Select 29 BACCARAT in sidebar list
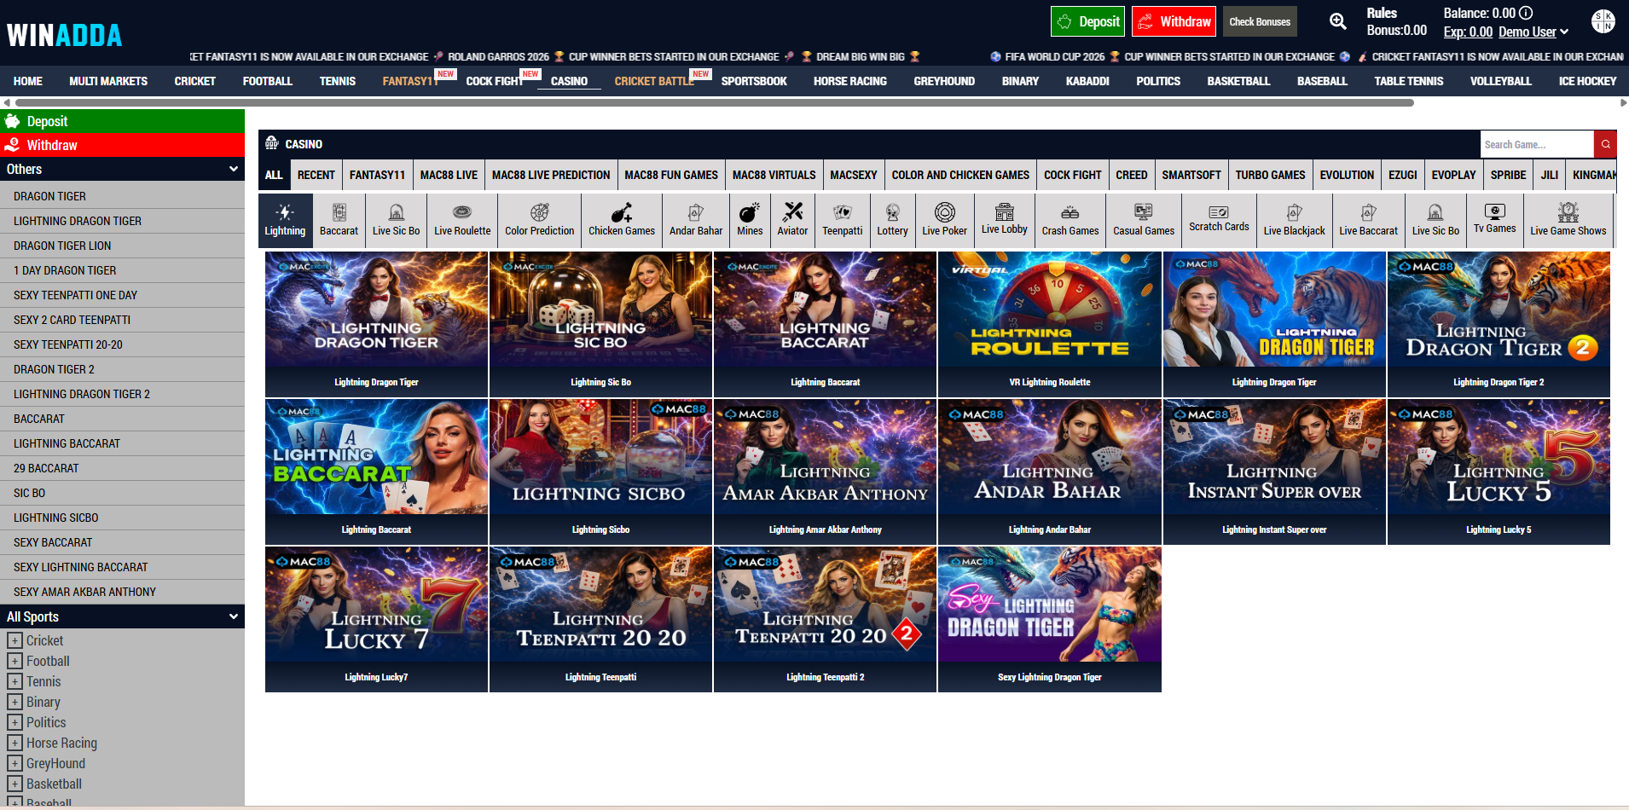This screenshot has width=1629, height=810. (x=122, y=468)
